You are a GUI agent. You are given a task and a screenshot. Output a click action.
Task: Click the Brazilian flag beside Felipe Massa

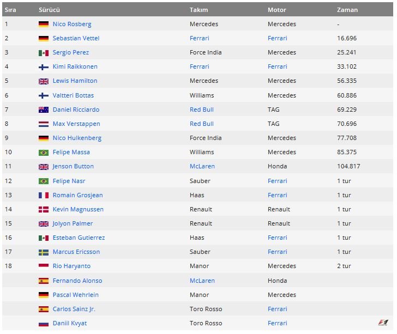44,153
